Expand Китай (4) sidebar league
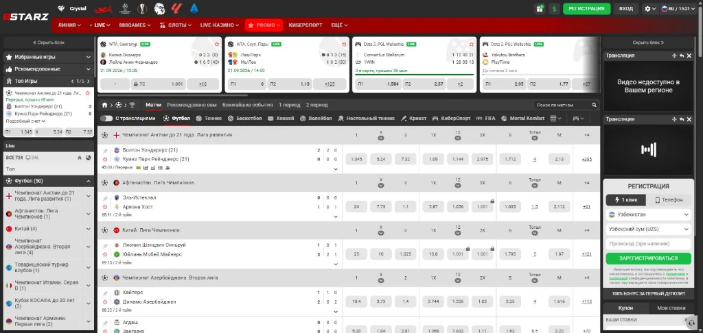 pos(89,229)
